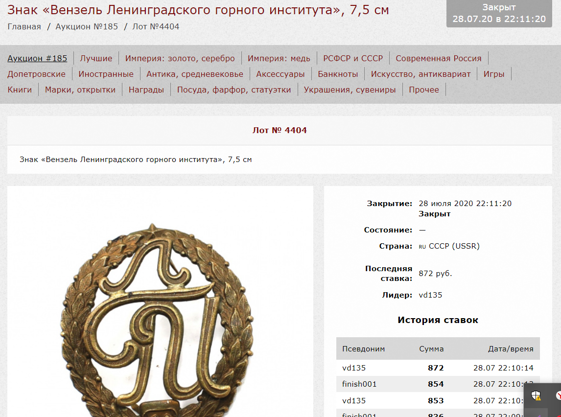Click the red tray icon beside the shield
This screenshot has height=417, width=561.
559,395
